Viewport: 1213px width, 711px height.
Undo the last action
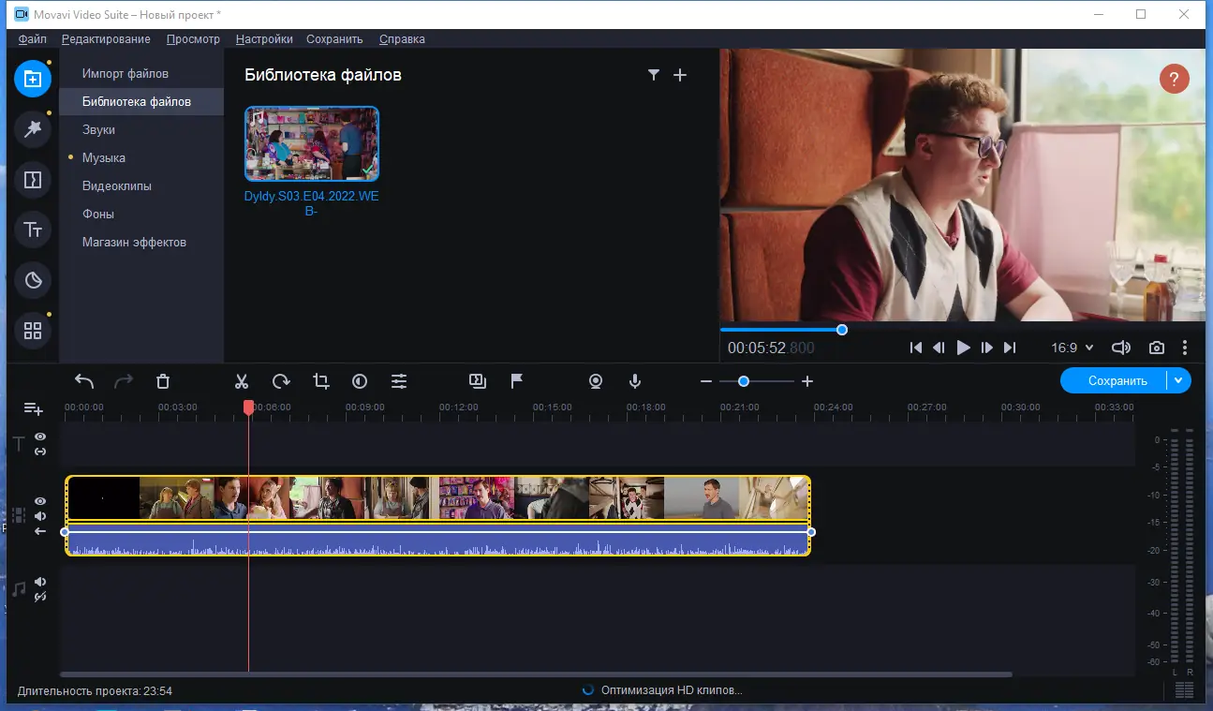(x=84, y=381)
